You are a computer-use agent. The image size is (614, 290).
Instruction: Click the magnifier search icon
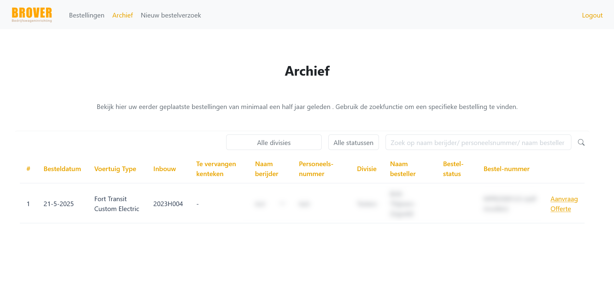[x=581, y=142]
